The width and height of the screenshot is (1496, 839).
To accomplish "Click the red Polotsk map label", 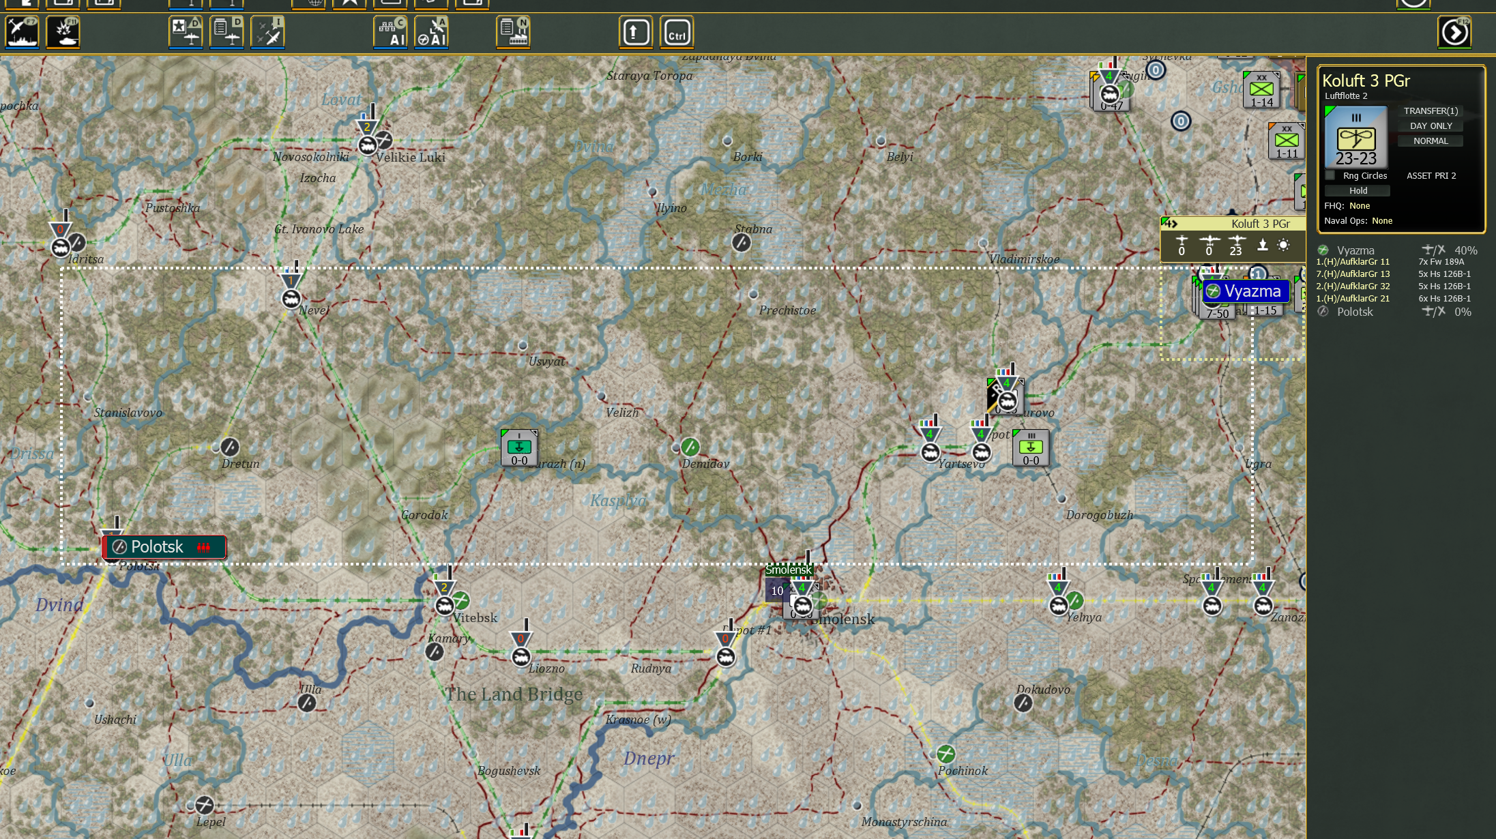I will [x=164, y=546].
